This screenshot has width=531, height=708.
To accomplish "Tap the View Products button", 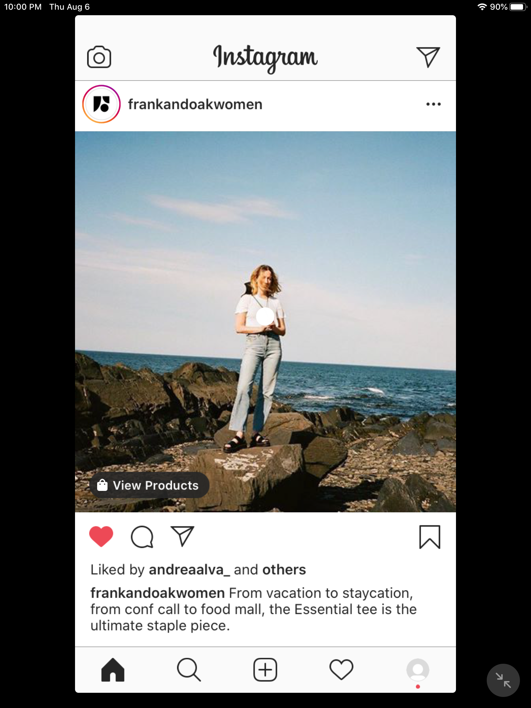I will pyautogui.click(x=149, y=485).
